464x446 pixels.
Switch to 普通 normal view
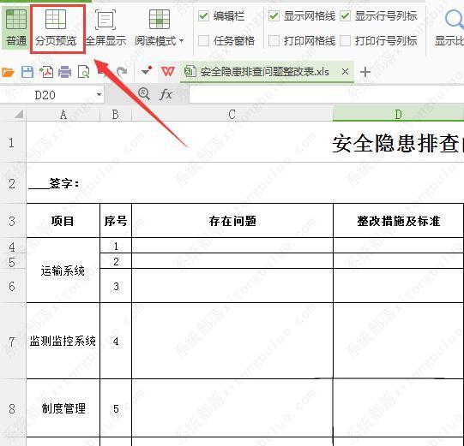16,27
